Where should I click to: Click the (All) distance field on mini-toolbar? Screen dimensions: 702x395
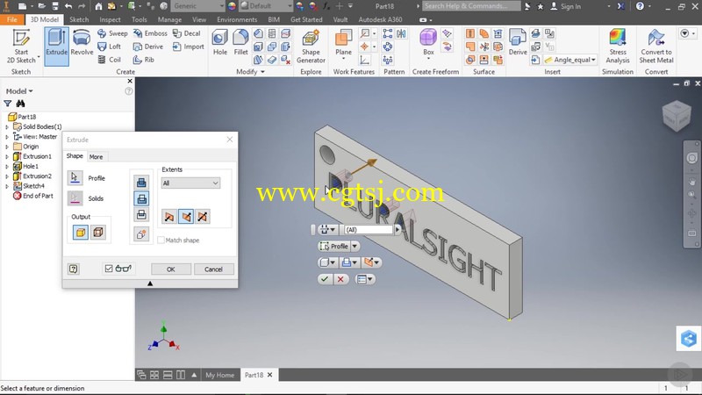tap(369, 230)
